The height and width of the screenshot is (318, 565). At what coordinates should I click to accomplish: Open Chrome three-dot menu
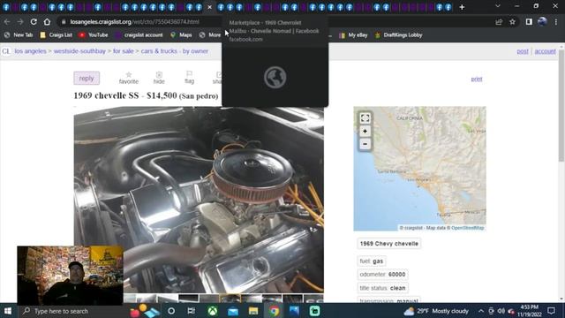[556, 22]
